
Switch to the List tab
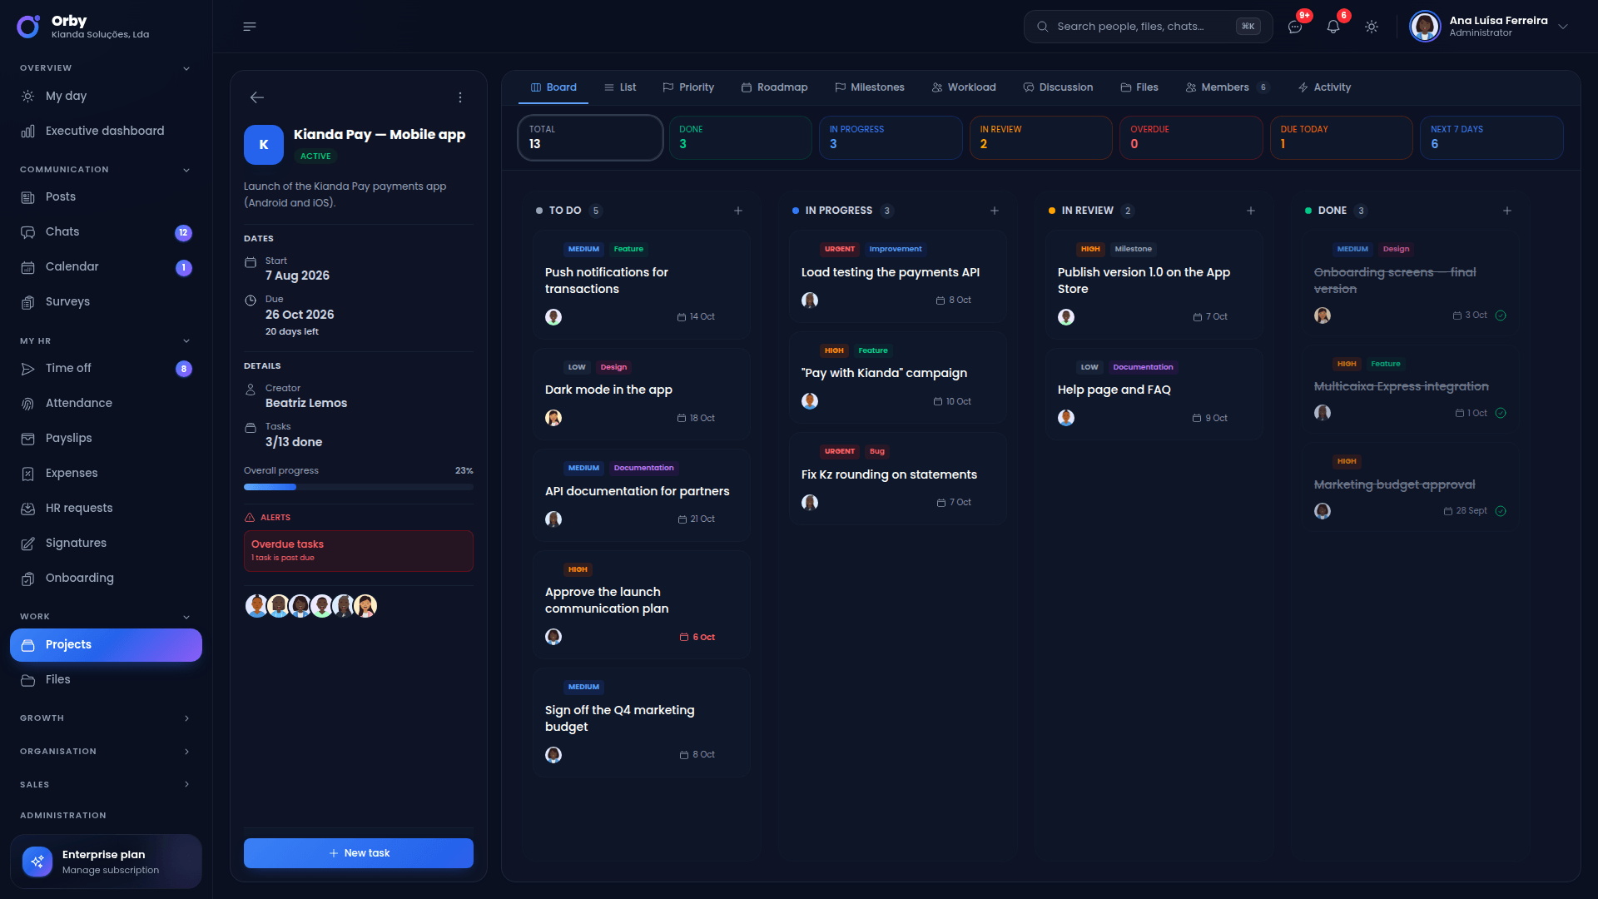(620, 87)
